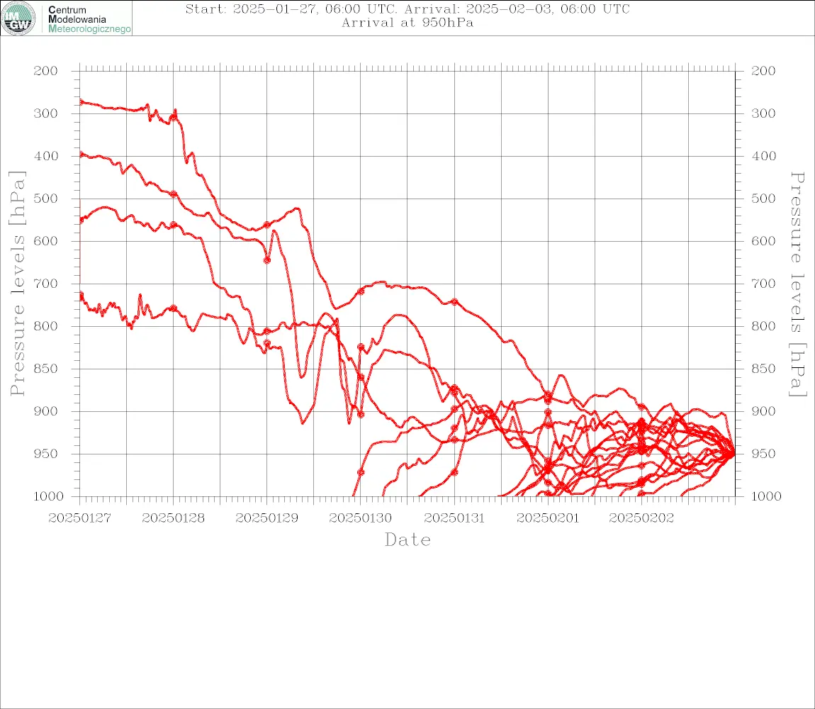
Task: Click the left axis 200 label
Action: [x=46, y=71]
